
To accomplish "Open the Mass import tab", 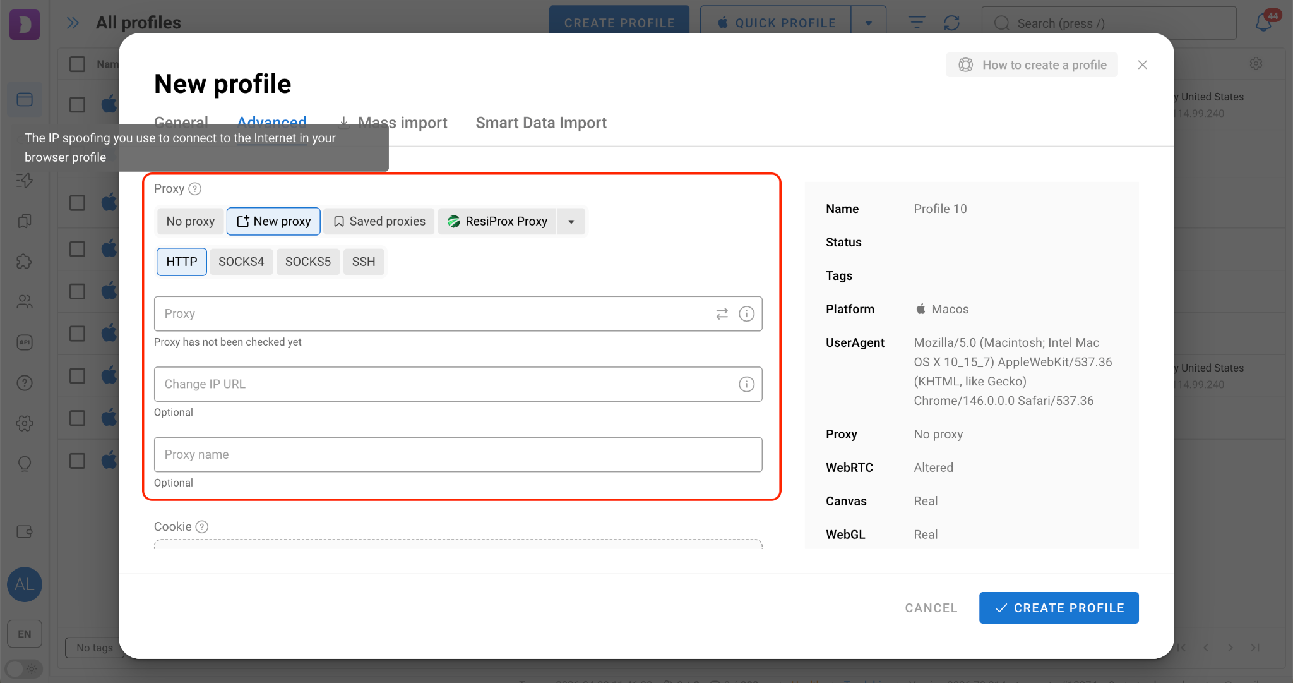I will 393,123.
